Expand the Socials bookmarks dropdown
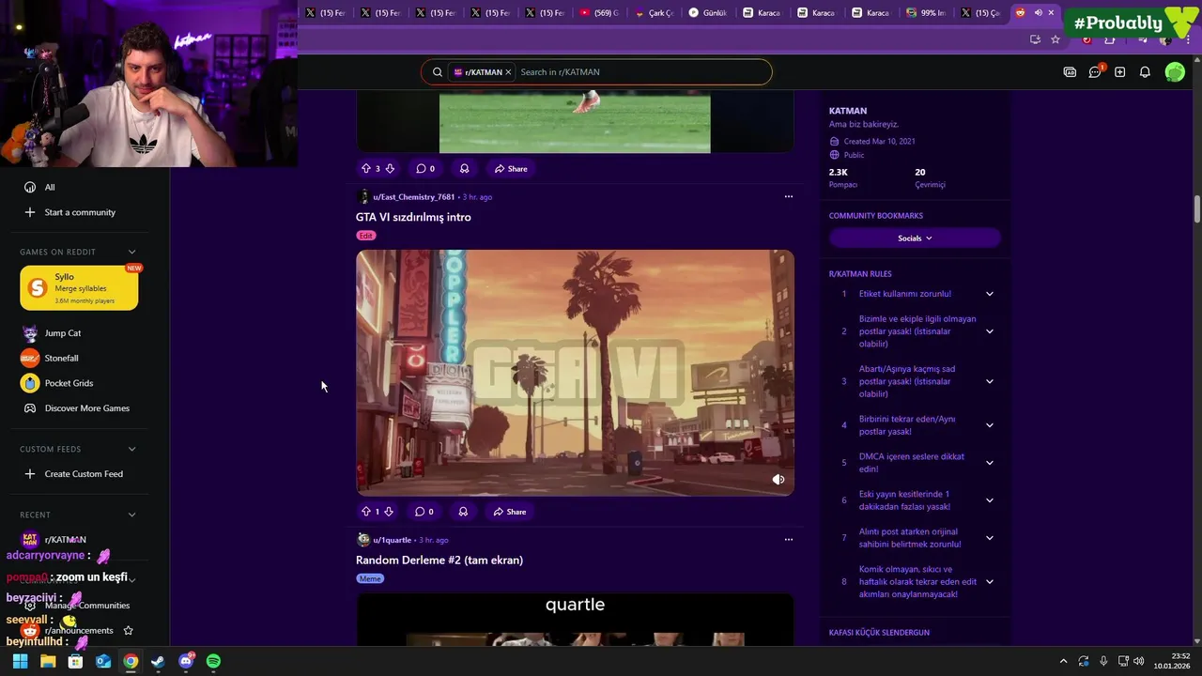 (x=915, y=238)
